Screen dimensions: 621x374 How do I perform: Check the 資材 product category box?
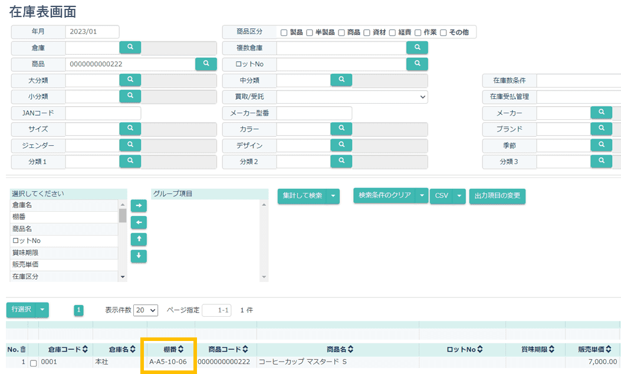coord(367,32)
